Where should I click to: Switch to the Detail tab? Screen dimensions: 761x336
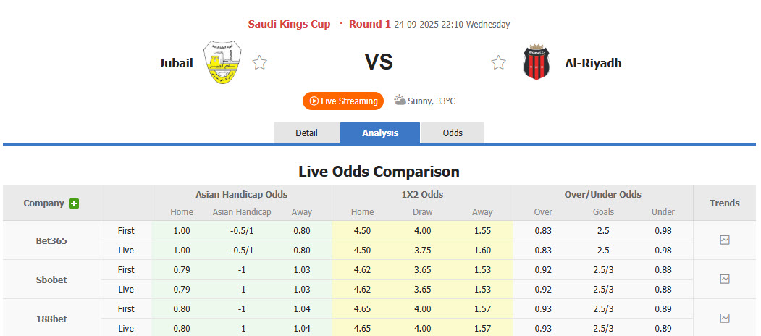coord(307,133)
